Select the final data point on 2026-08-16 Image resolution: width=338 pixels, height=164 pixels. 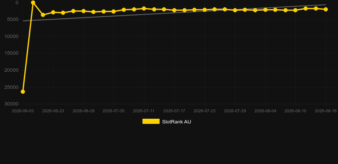tap(326, 9)
